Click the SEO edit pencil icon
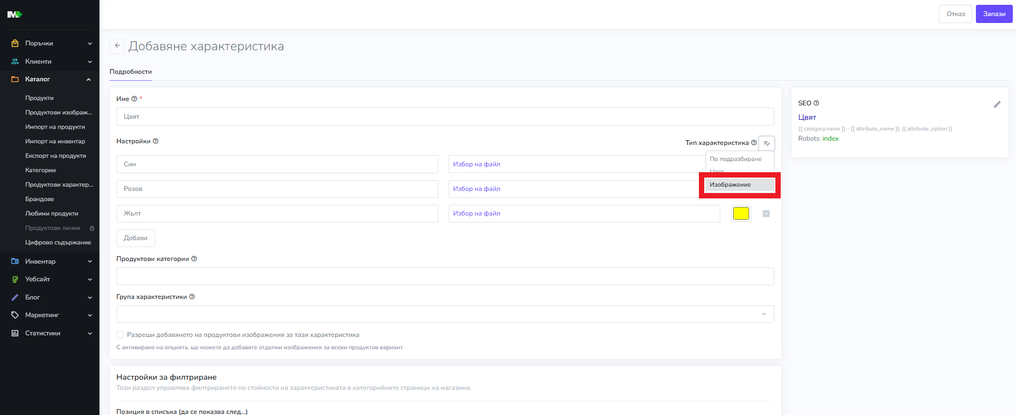This screenshot has width=1016, height=415. (997, 104)
